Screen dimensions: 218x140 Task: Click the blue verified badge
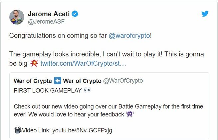(76, 14)
